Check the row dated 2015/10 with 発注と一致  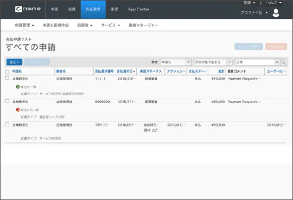coord(7,78)
